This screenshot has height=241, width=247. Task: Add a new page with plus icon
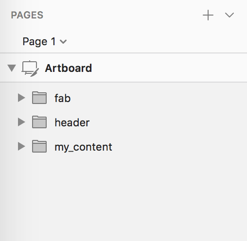pyautogui.click(x=208, y=15)
